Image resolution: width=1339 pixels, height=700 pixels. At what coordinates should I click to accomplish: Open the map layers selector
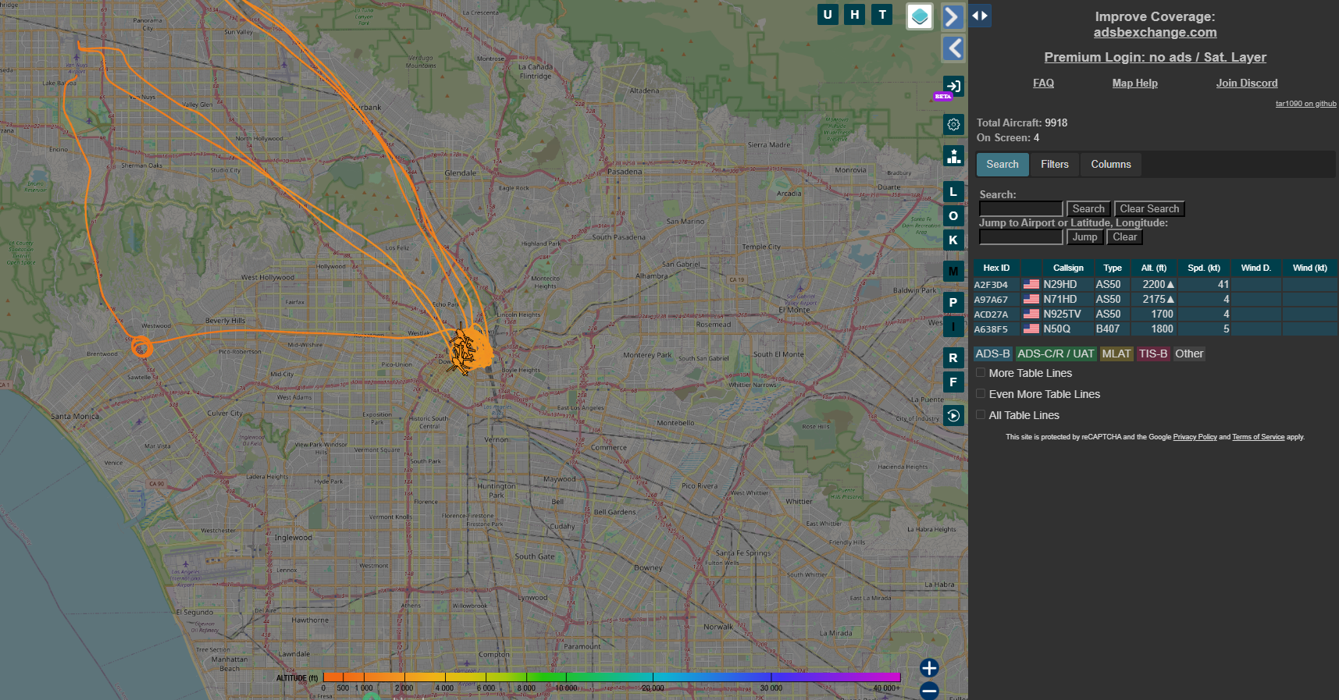(920, 16)
